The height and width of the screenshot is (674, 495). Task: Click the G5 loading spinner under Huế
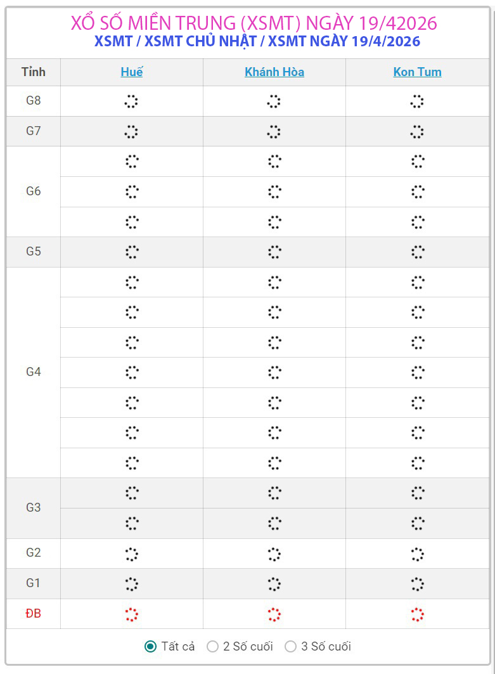(132, 252)
